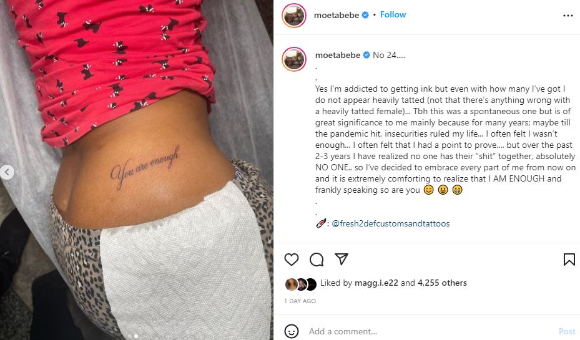Visit @fresh2defcustomsandtattoos profile link
Viewport: 580px width, 340px height.
(x=391, y=223)
